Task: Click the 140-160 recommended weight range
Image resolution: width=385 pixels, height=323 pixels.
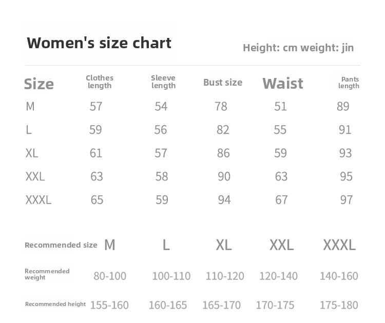Action: click(339, 276)
